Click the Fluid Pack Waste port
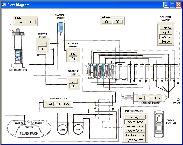Screen dimensions: 183x145 click(24, 123)
